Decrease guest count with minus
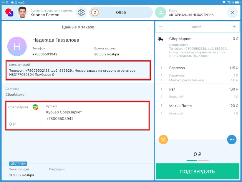 pos(161,27)
